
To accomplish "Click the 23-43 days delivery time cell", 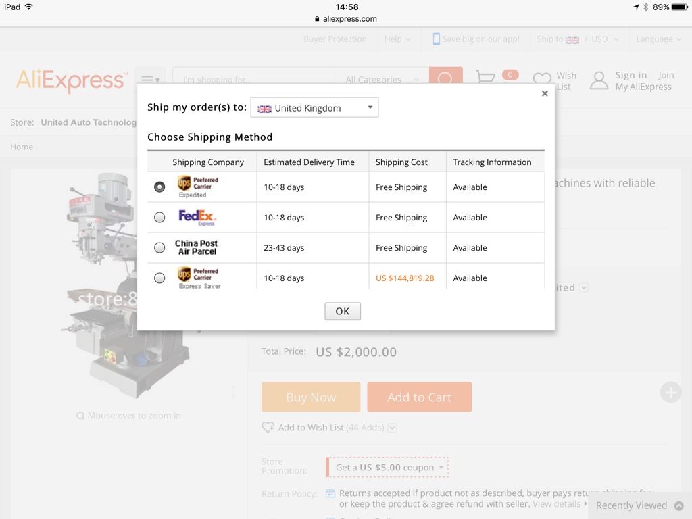I will 284,247.
